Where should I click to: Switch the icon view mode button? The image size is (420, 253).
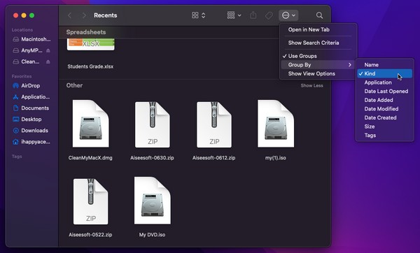tap(199, 15)
